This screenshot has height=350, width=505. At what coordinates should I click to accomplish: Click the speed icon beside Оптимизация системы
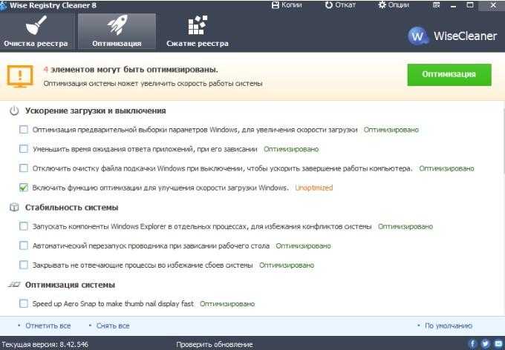[x=14, y=285]
